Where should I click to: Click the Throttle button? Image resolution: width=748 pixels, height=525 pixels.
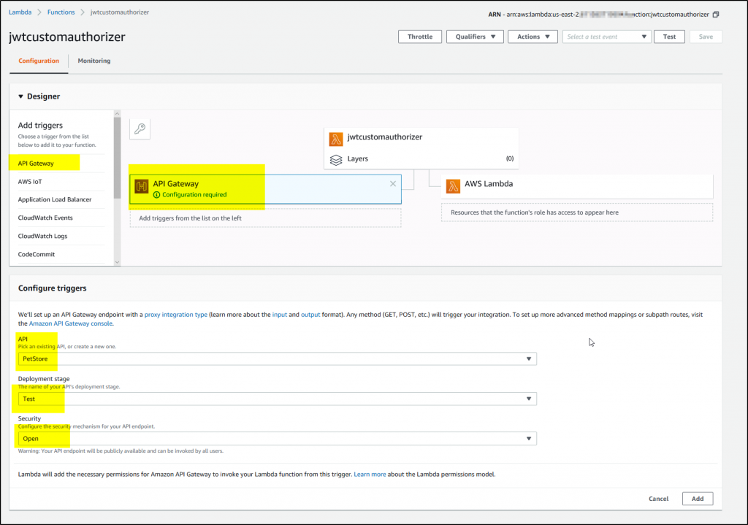[x=419, y=36]
